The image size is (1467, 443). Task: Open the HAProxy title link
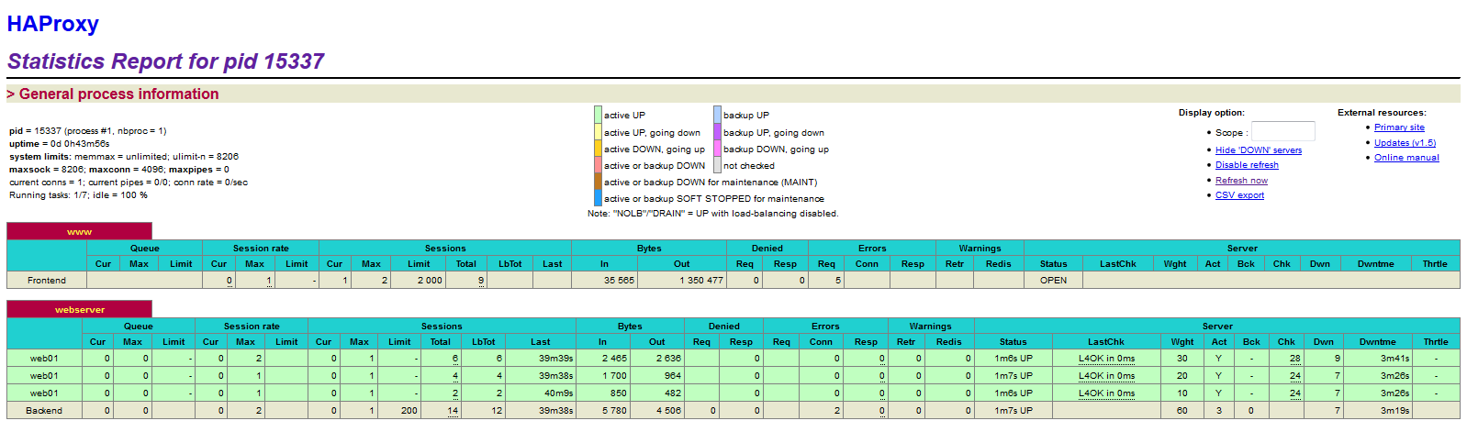coord(52,24)
